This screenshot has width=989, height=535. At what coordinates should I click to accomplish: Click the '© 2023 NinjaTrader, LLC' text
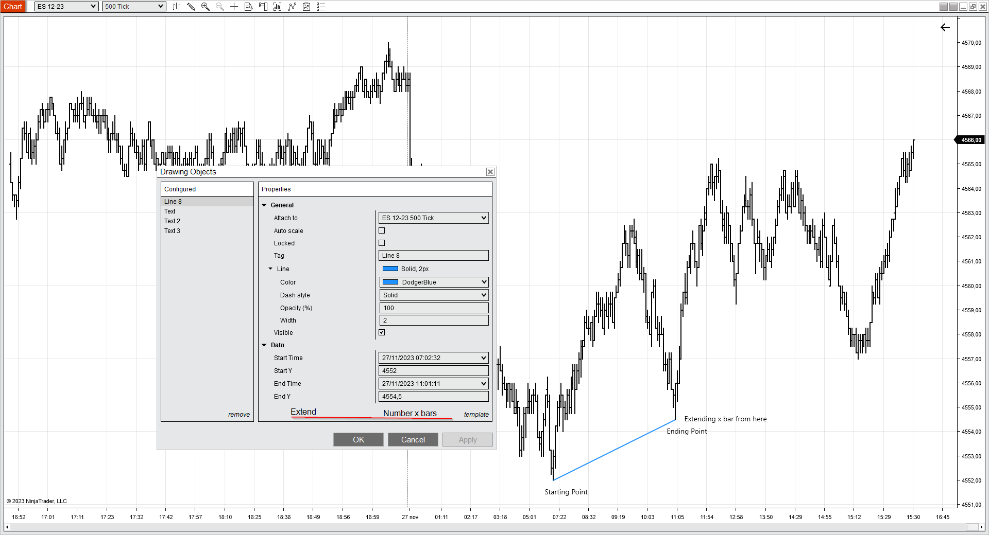[37, 501]
